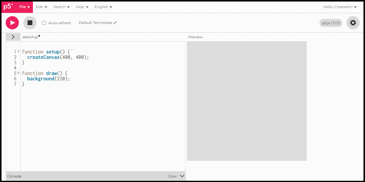Screen dimensions: 365x182
Task: Click the p5.js 1.11.13 version button
Action: tap(331, 23)
